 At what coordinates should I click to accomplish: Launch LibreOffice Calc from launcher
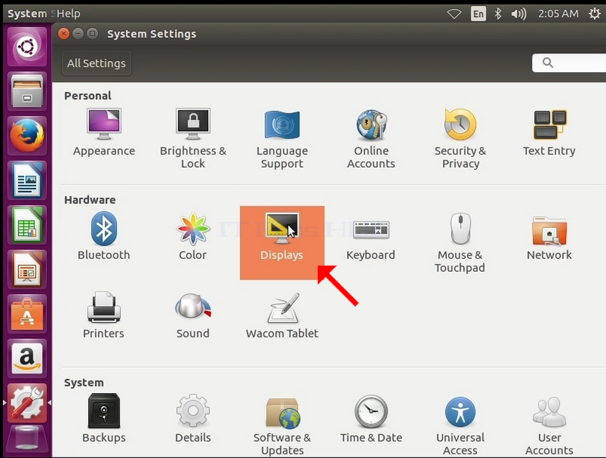tap(27, 225)
